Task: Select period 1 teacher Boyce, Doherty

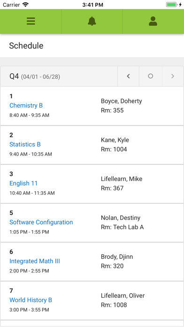Action: (x=122, y=101)
